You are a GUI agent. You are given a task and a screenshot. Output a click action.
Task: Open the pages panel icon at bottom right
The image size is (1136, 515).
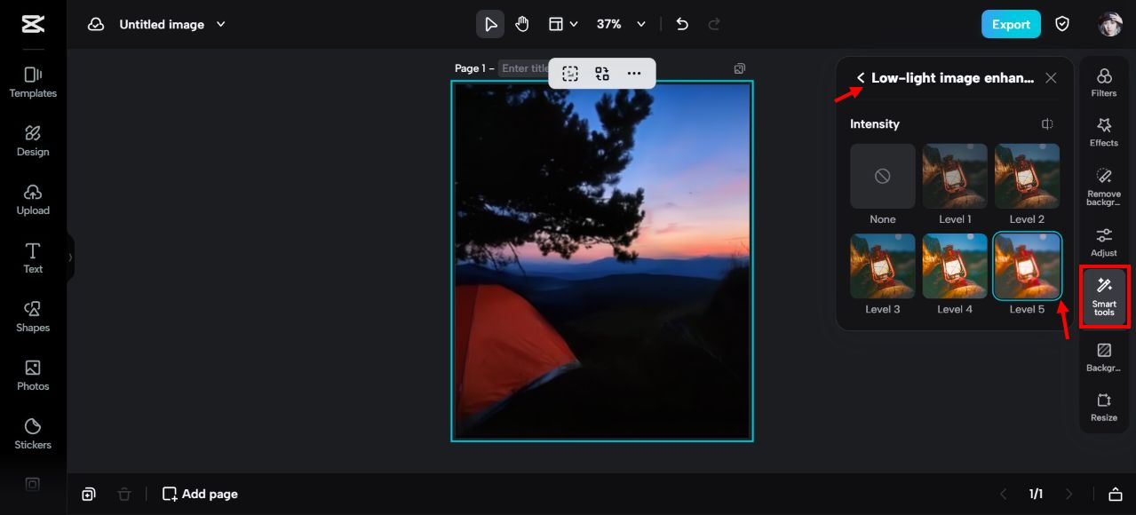(1116, 494)
